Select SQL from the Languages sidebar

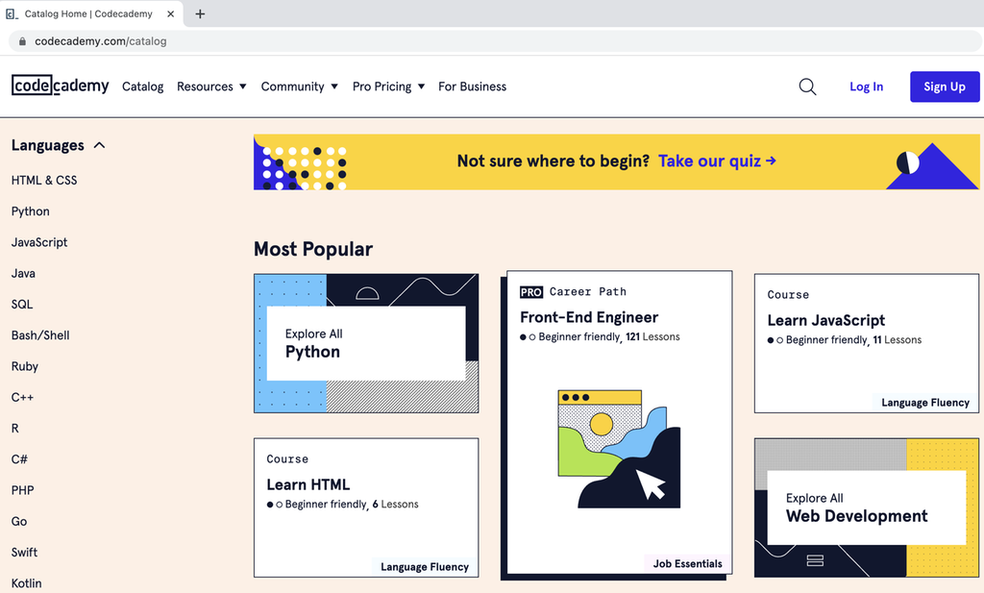23,304
